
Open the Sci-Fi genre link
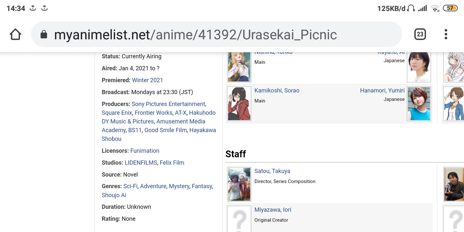click(130, 186)
